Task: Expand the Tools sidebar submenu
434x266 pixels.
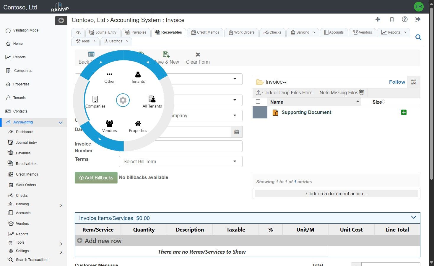Action: (x=61, y=244)
